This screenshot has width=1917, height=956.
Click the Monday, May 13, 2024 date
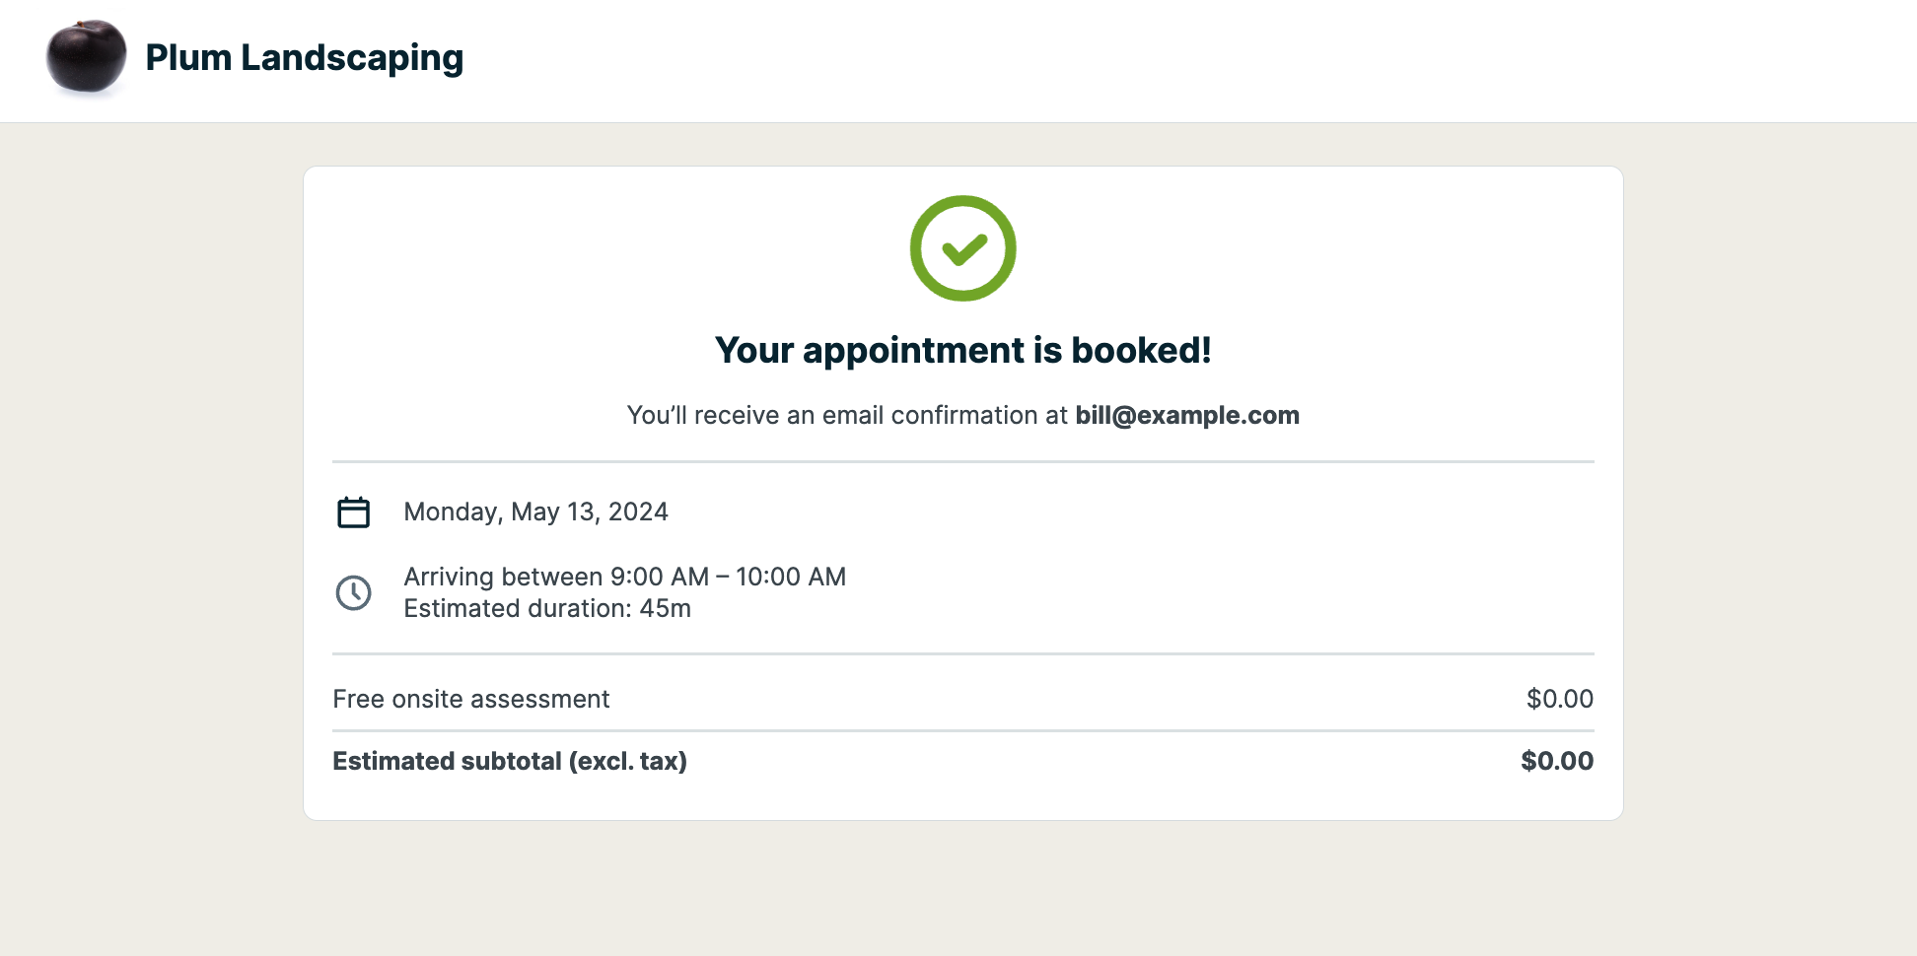[535, 512]
